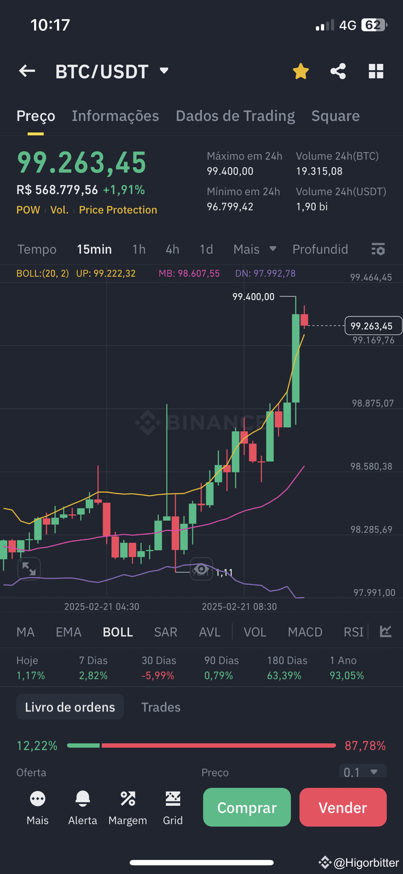The height and width of the screenshot is (874, 403).
Task: Tap the Vol. tag
Action: 59,210
